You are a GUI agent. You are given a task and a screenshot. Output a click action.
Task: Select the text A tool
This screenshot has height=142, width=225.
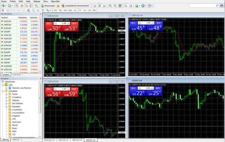click(38, 10)
